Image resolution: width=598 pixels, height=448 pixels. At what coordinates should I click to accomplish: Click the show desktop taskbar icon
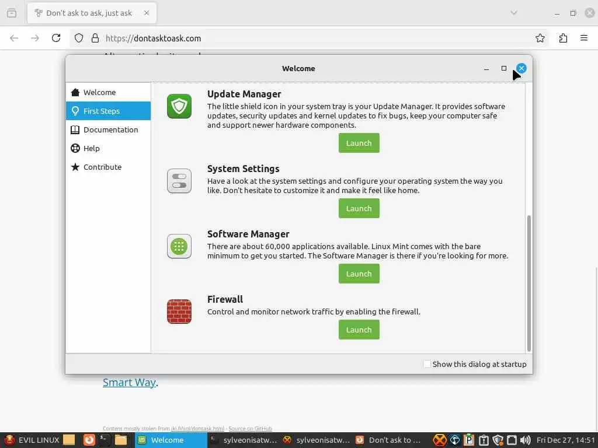pos(69,440)
